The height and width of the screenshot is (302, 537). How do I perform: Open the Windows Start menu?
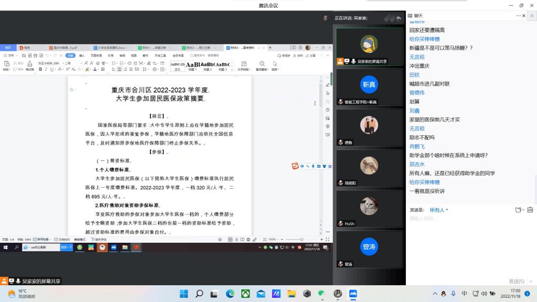185,294
